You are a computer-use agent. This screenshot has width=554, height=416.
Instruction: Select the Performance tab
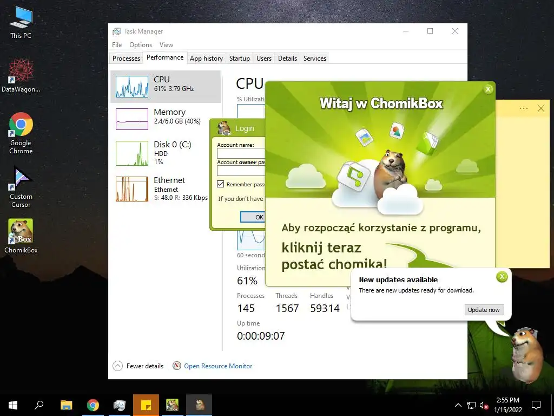coord(165,57)
